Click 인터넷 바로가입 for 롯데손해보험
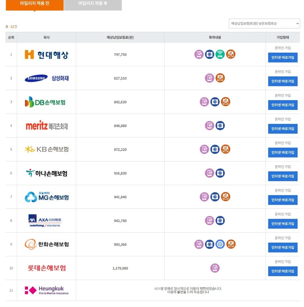 pos(283,271)
